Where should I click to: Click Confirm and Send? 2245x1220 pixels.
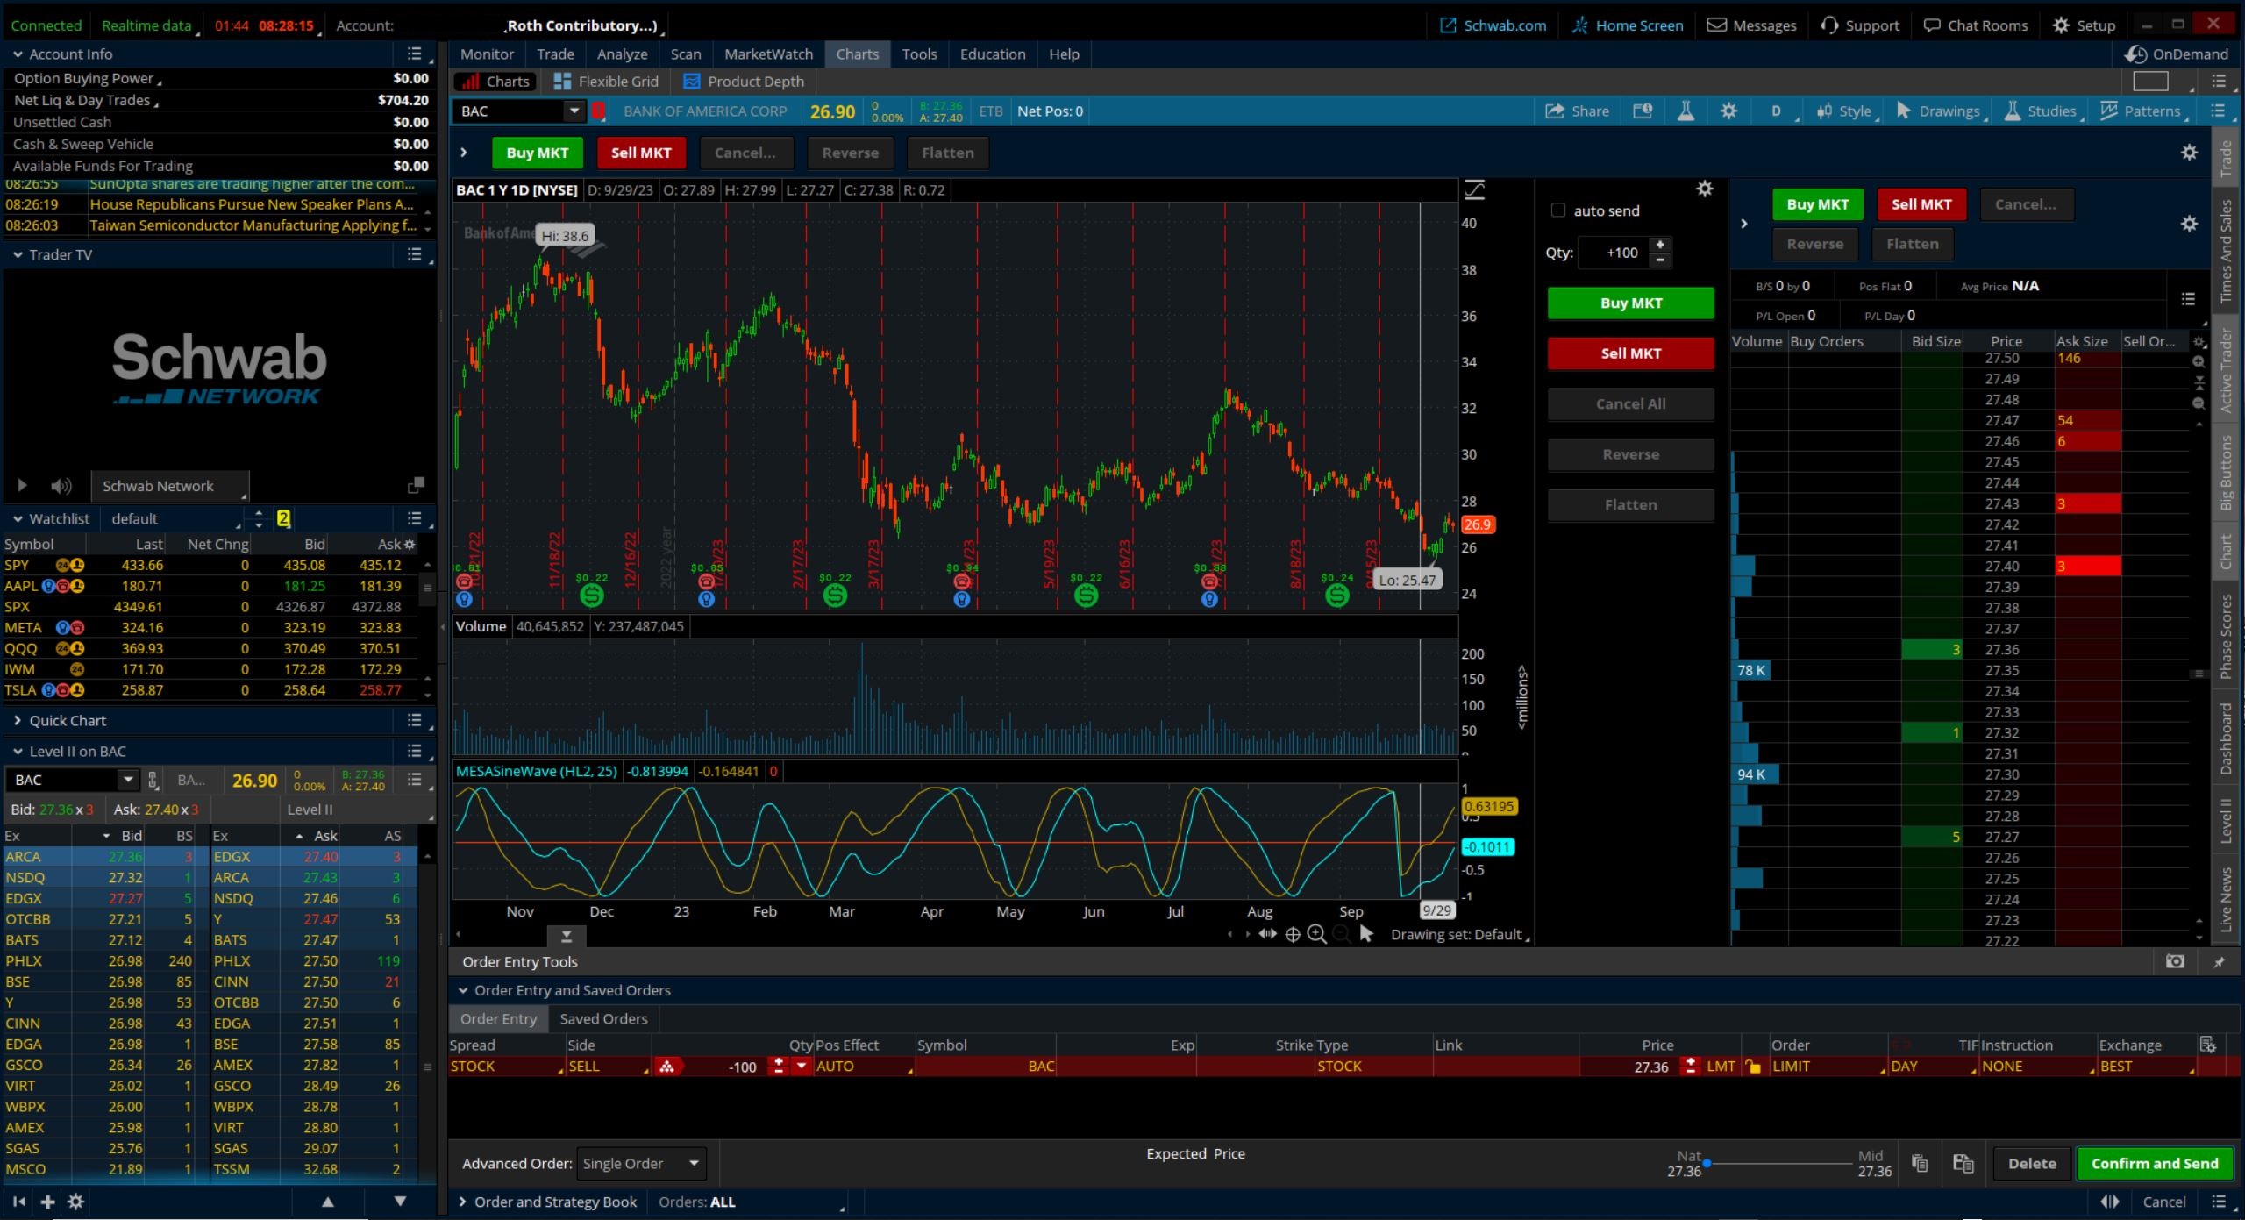pyautogui.click(x=2154, y=1164)
